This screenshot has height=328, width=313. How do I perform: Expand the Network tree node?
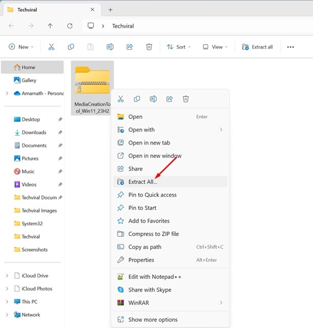(7, 315)
